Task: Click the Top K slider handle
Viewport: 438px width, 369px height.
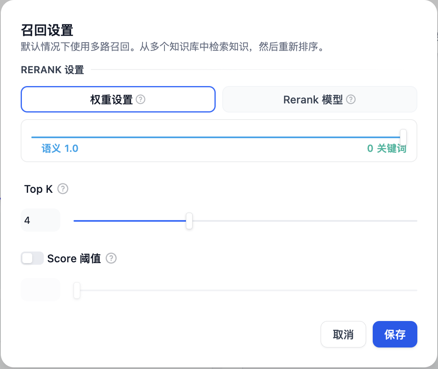Action: tap(189, 221)
